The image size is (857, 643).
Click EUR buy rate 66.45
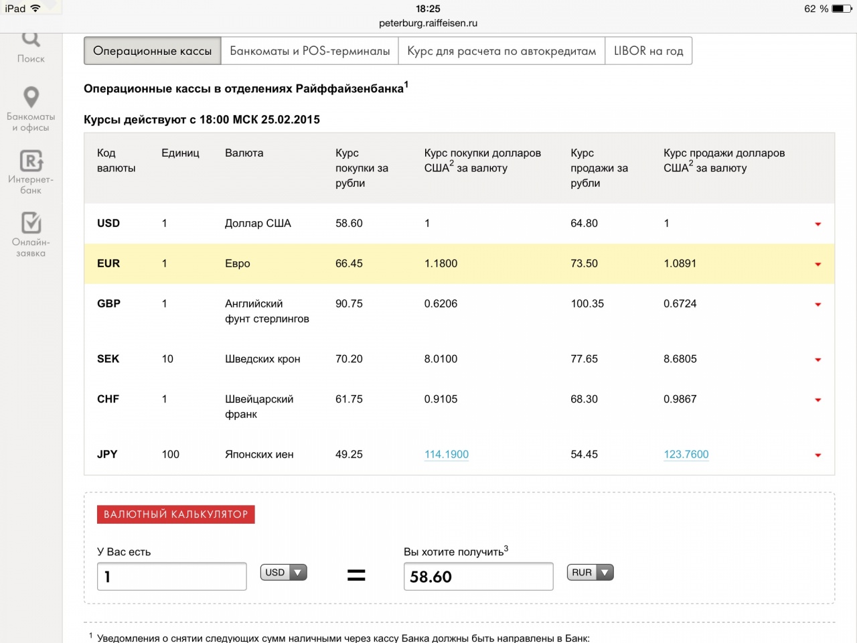point(349,263)
